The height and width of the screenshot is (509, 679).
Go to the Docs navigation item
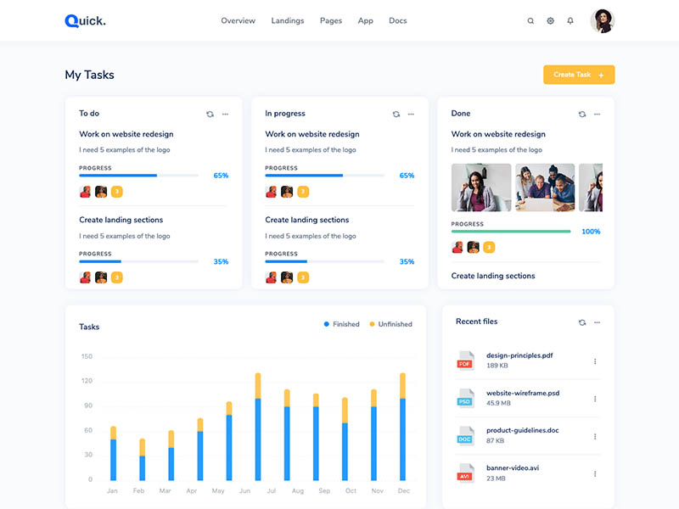(x=398, y=21)
